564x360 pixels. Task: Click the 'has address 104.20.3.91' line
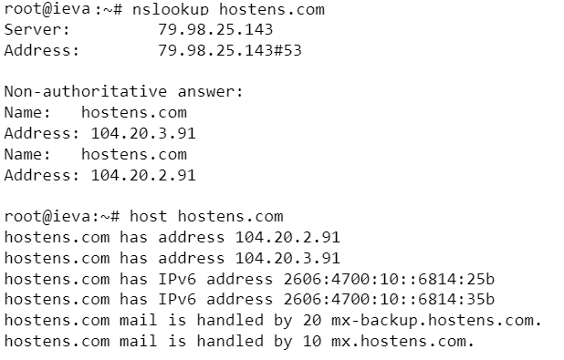pos(172,258)
